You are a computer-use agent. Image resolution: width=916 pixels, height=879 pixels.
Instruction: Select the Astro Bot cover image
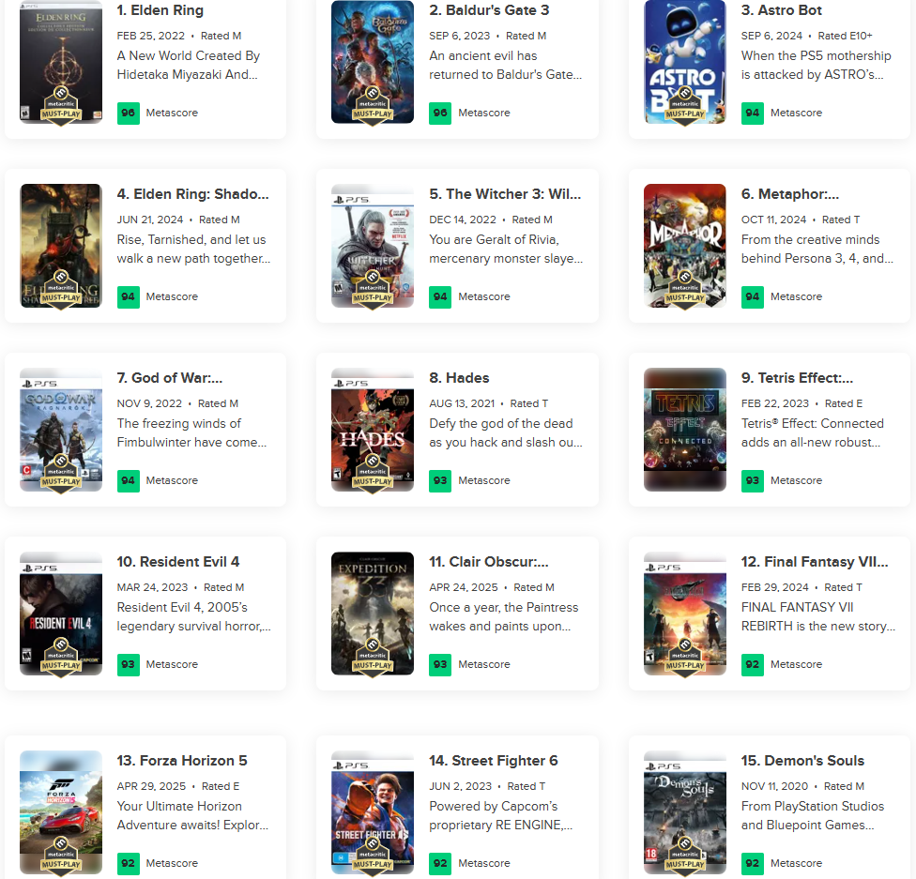pyautogui.click(x=685, y=61)
